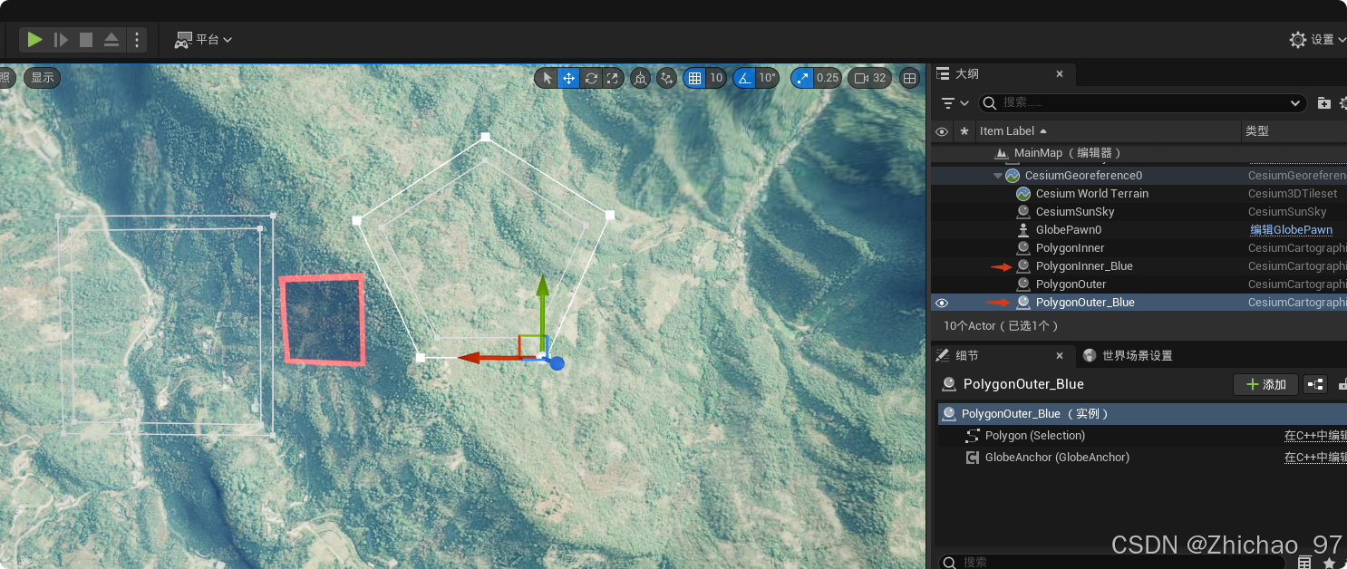Toggle world/local coordinate system icon
1347x569 pixels.
[639, 78]
